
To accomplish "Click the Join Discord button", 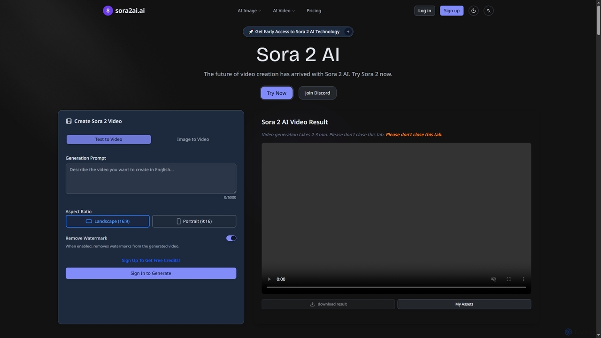I will pyautogui.click(x=317, y=93).
